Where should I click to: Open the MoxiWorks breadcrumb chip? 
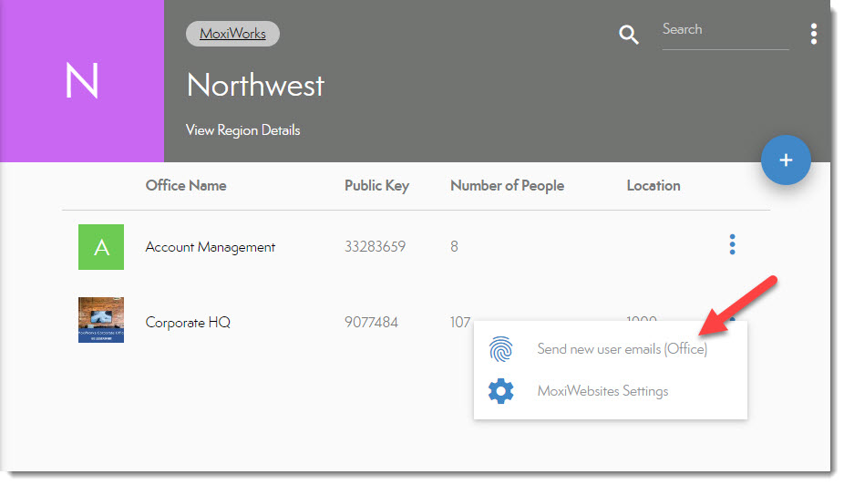[x=232, y=34]
